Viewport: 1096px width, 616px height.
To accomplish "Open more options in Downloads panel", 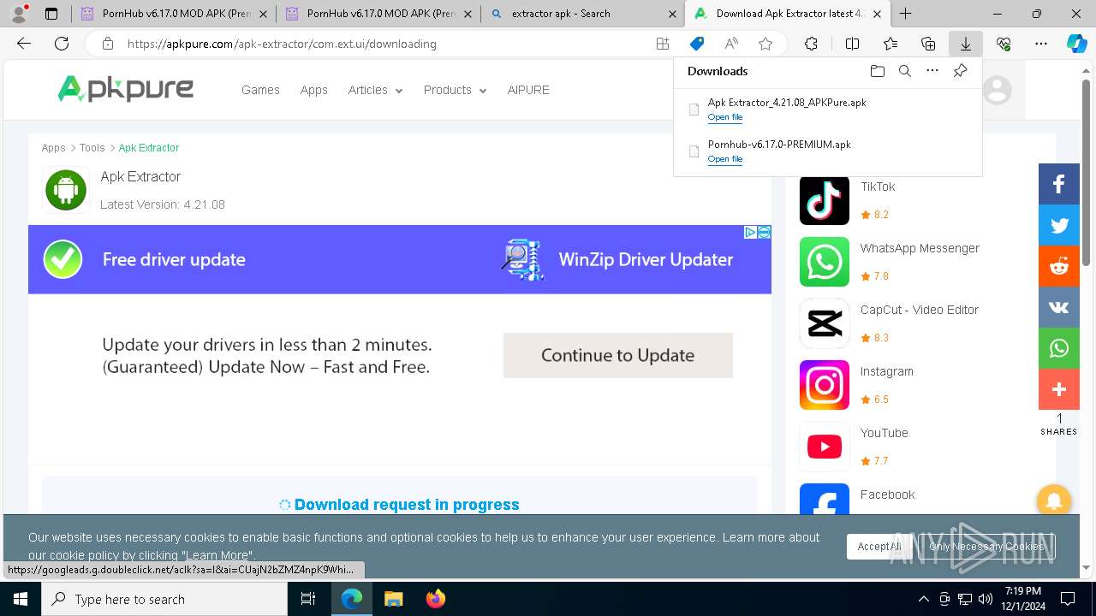I will tap(932, 71).
